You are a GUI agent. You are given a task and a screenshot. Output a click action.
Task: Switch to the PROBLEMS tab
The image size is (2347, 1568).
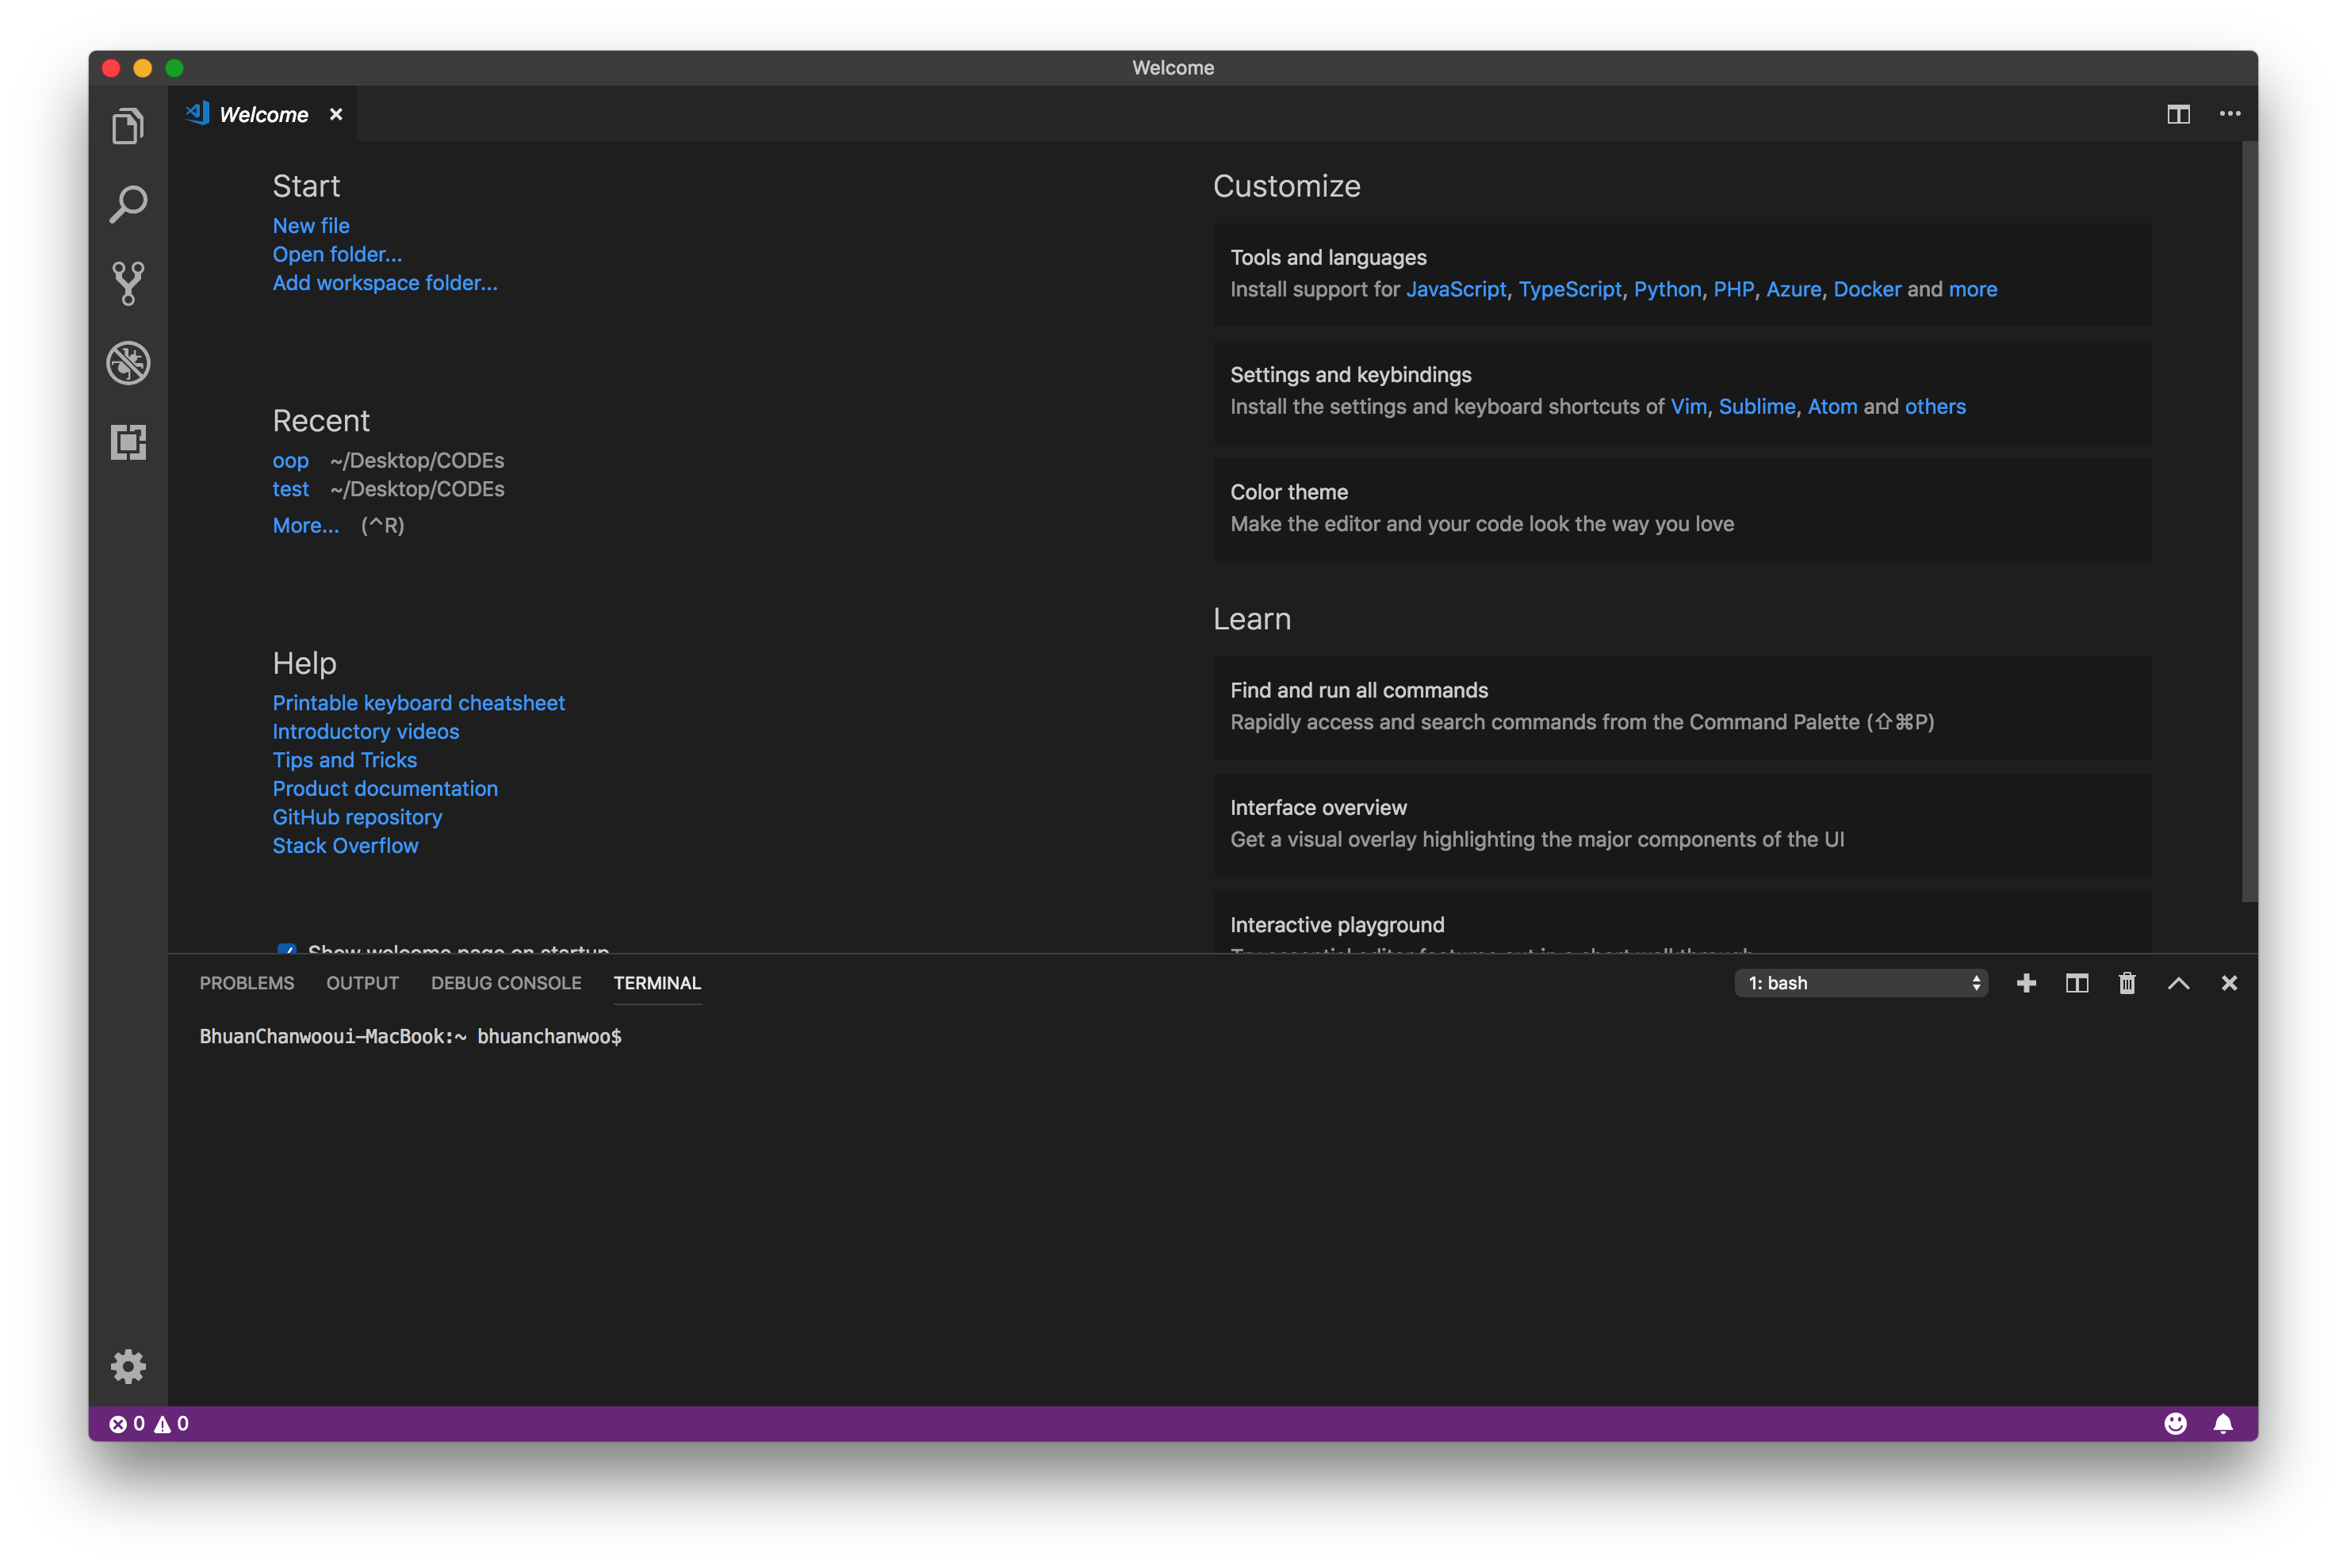tap(246, 983)
